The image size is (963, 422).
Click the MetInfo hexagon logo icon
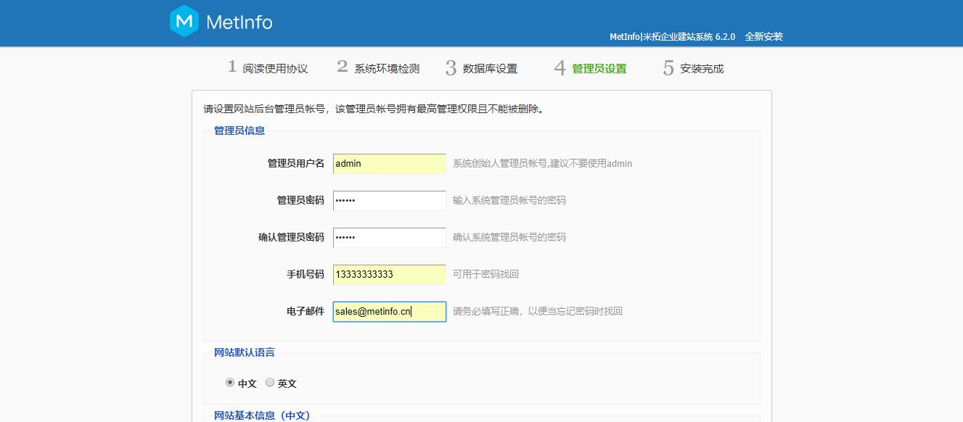184,21
